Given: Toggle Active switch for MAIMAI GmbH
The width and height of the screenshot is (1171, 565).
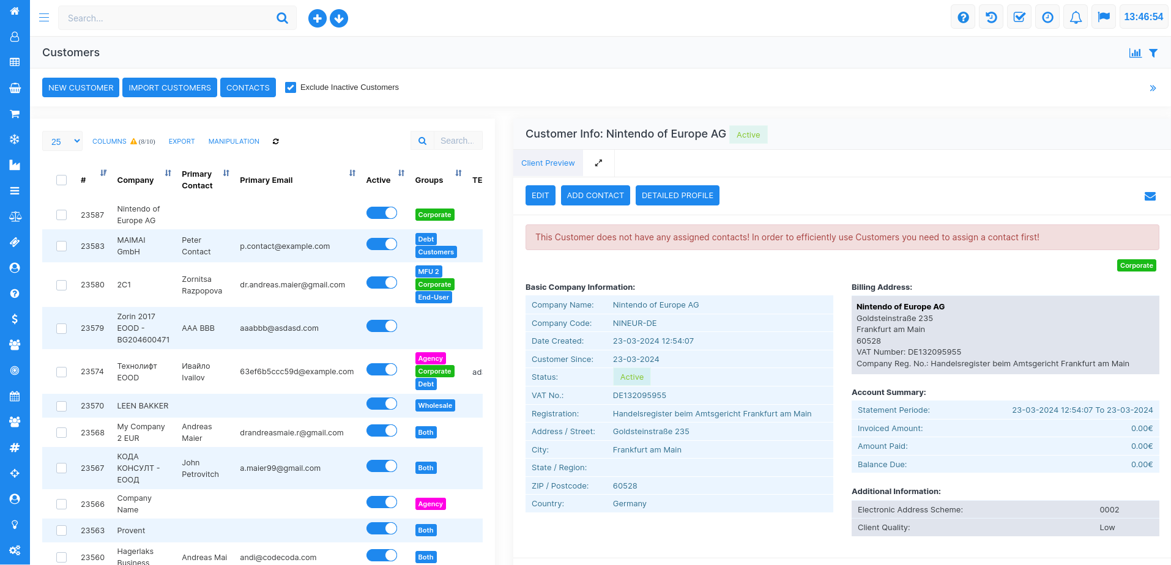Looking at the screenshot, I should [x=382, y=245].
